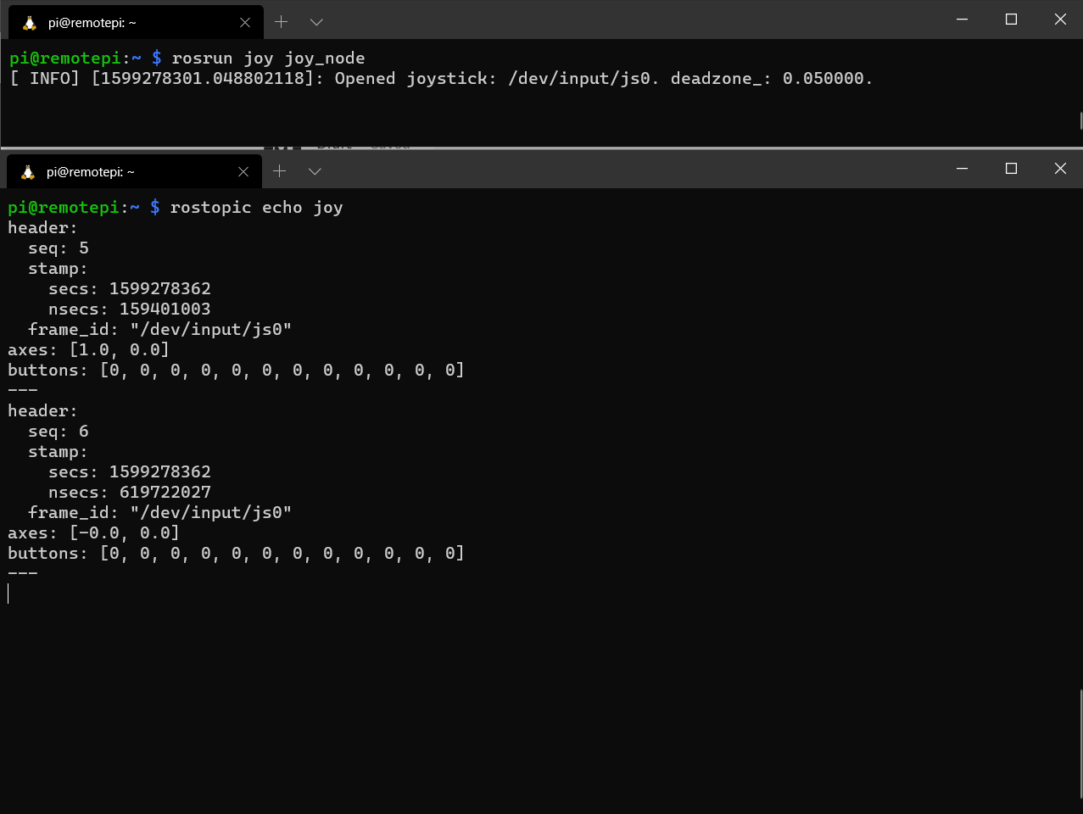Select the pi@remotepi tab in top terminal window

[136, 23]
